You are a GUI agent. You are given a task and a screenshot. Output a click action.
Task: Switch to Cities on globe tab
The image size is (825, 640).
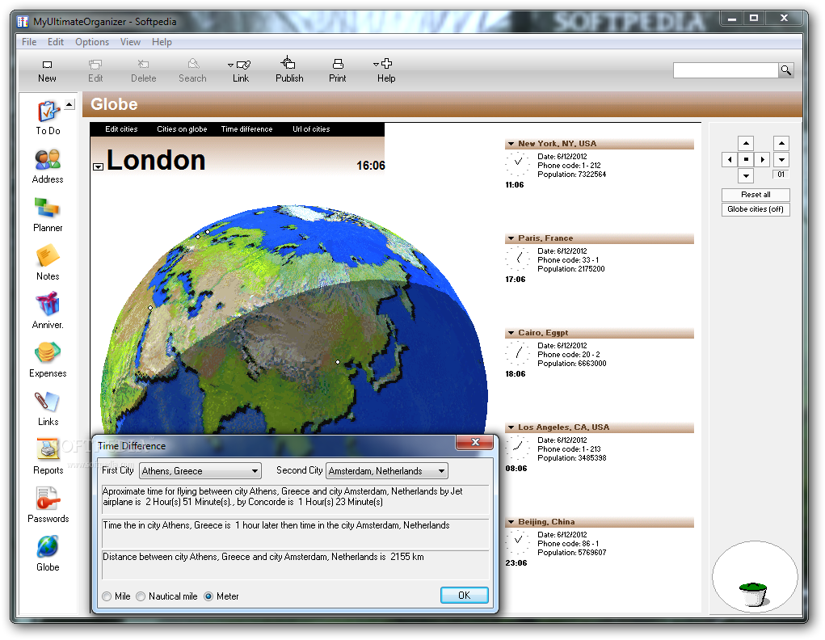tap(182, 129)
